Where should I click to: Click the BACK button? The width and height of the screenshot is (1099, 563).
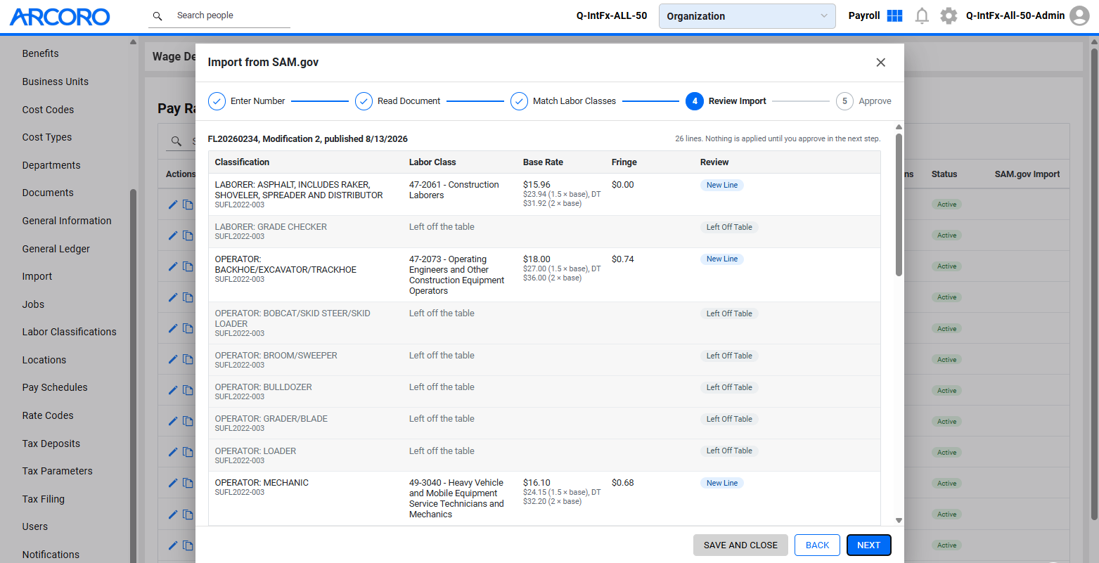(817, 545)
